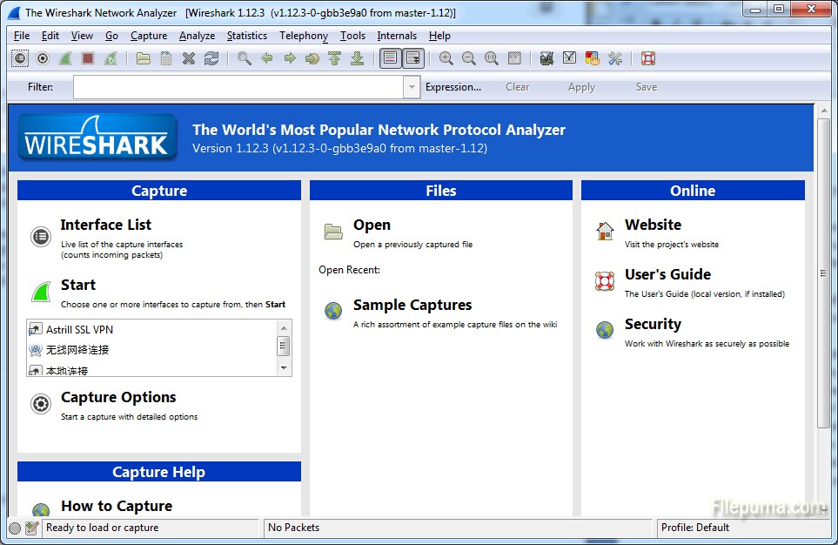838x545 pixels.
Task: Toggle auto scroll in live capture
Action: pyautogui.click(x=412, y=58)
